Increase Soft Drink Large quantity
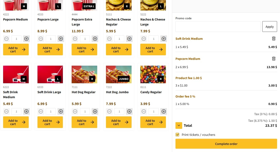 point(61,111)
